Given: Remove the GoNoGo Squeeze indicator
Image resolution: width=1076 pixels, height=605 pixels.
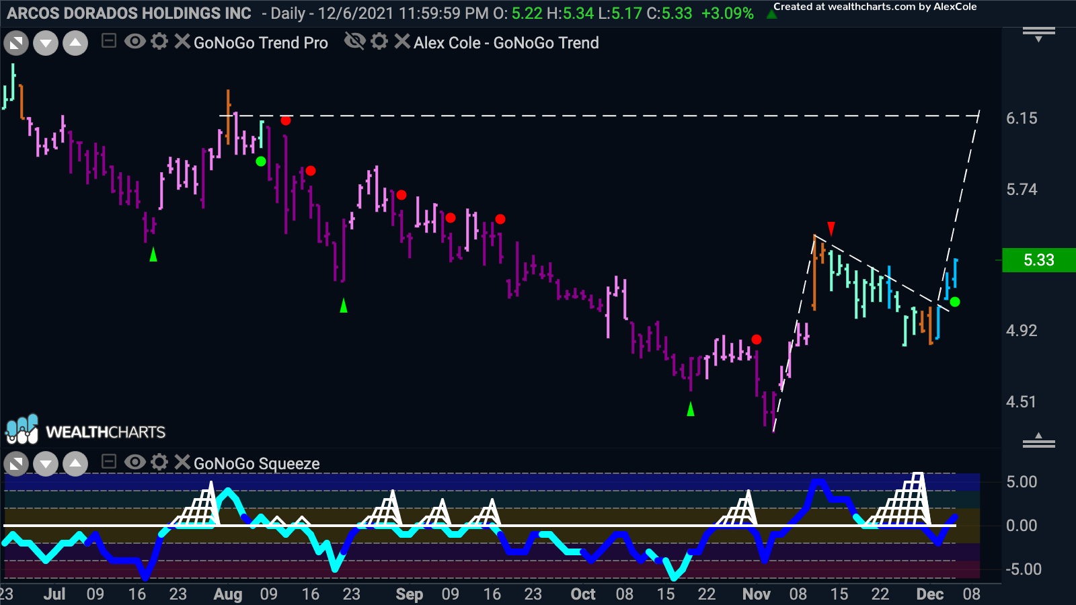Looking at the screenshot, I should 182,462.
